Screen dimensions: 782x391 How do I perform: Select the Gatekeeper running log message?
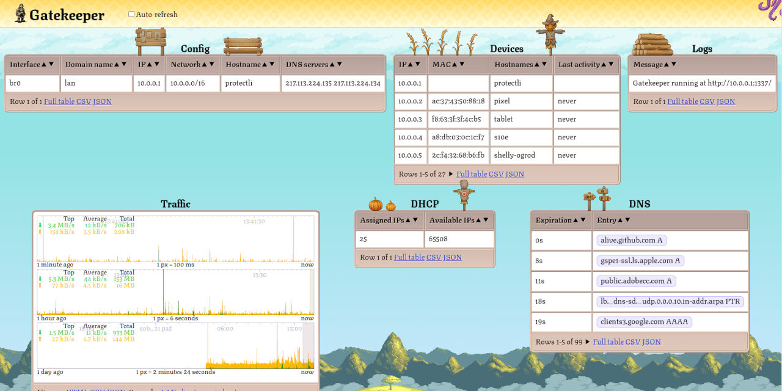702,83
